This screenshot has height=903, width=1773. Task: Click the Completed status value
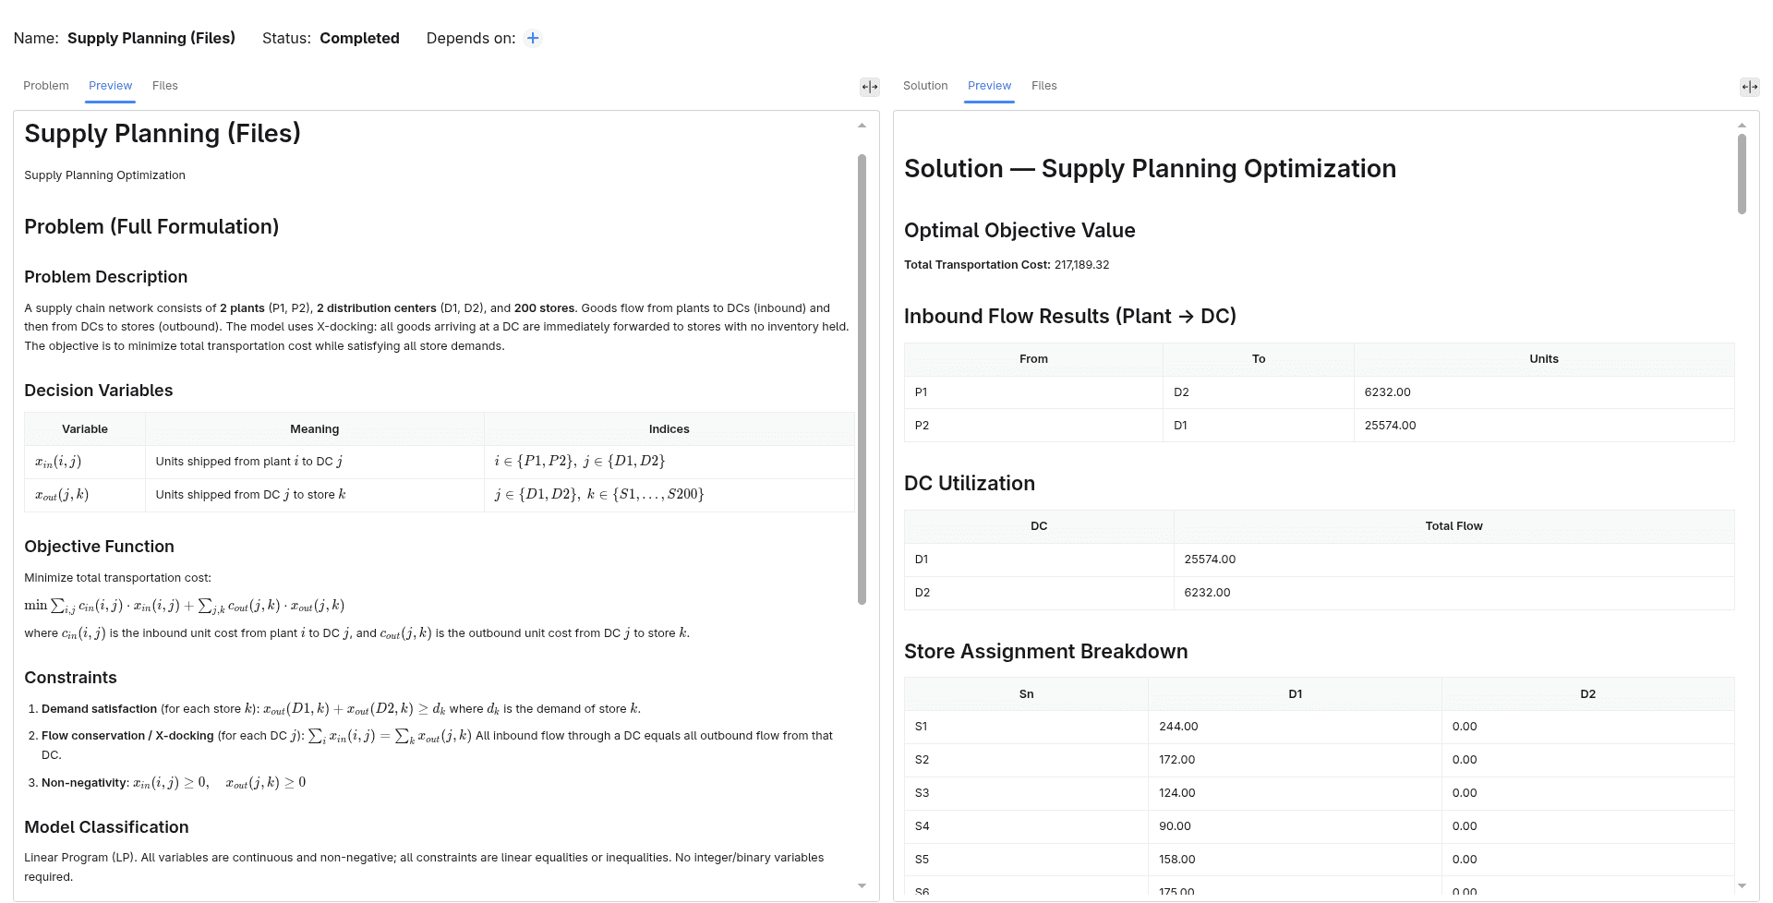point(359,38)
